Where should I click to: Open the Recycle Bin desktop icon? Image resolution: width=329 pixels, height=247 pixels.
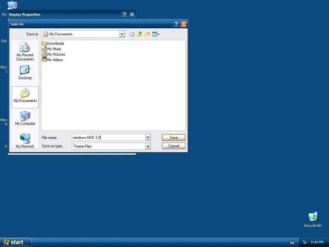pos(313,219)
